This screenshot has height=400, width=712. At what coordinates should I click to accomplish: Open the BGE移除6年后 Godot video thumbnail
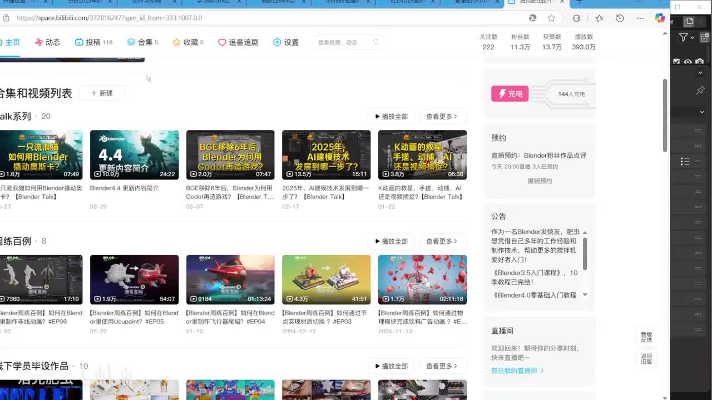tap(230, 155)
